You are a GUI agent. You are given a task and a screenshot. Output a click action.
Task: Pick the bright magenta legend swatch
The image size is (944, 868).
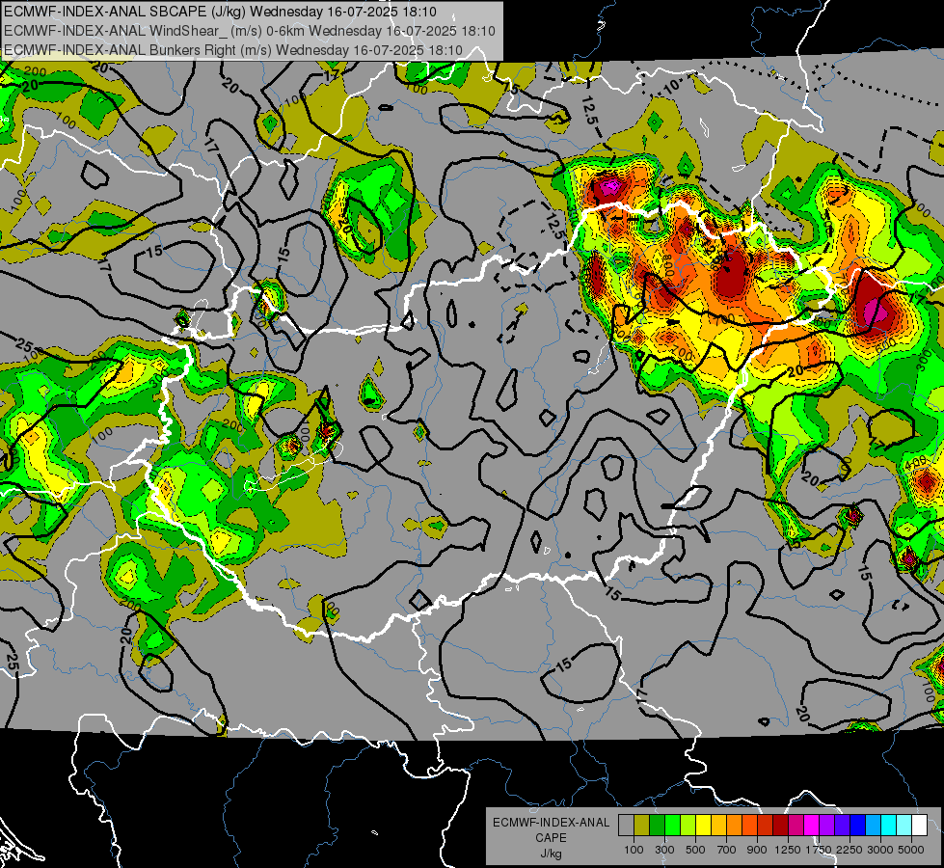coord(811,826)
